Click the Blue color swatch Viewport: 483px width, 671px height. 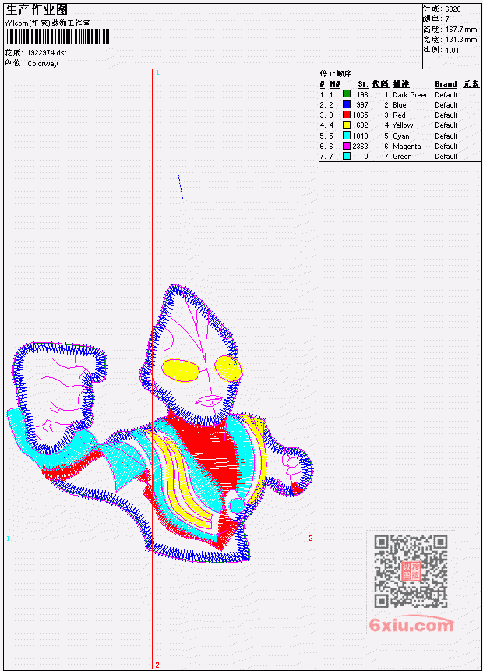(x=347, y=104)
